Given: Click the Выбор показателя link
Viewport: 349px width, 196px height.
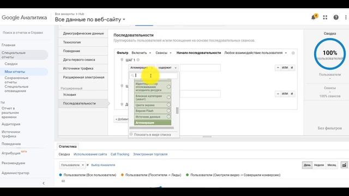Looking at the screenshot, I should click(103, 165).
